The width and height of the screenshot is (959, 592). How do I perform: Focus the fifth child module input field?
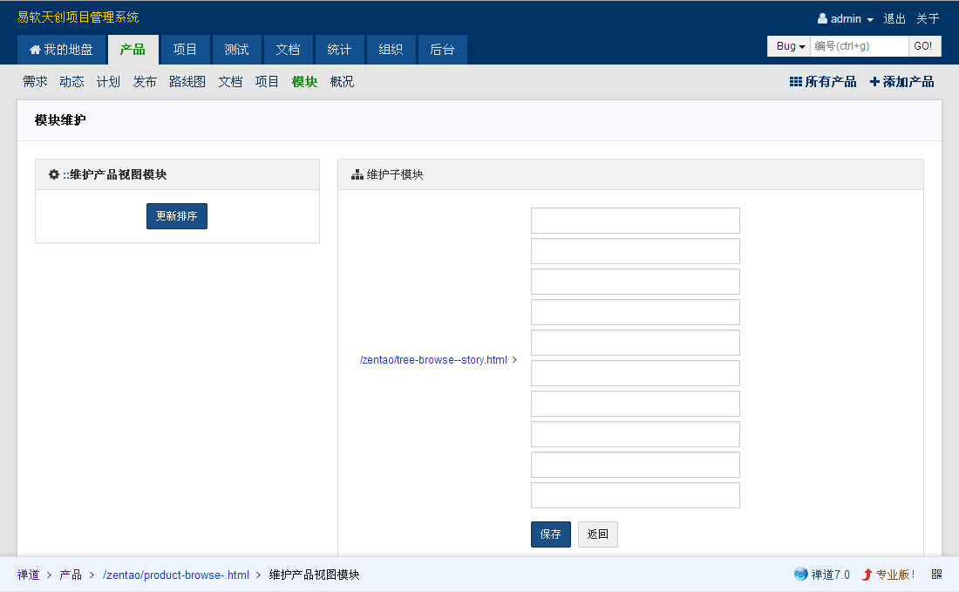tap(636, 343)
